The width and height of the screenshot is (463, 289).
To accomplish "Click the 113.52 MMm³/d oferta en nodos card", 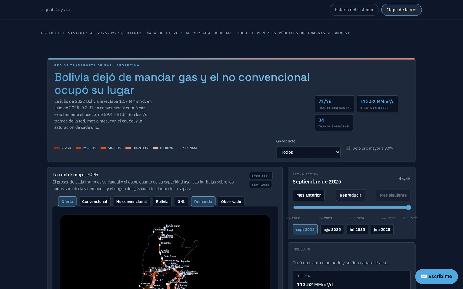I will click(377, 104).
